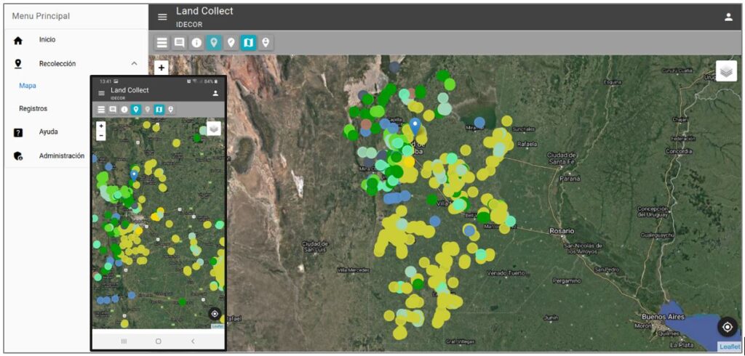Click the list-lines icon in the desktop toolbar
The height and width of the screenshot is (356, 745).
click(162, 43)
